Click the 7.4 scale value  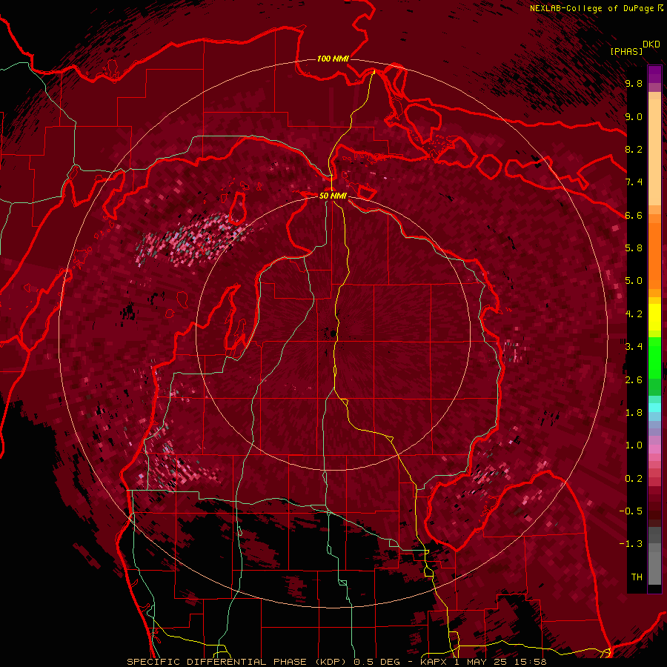coord(634,182)
